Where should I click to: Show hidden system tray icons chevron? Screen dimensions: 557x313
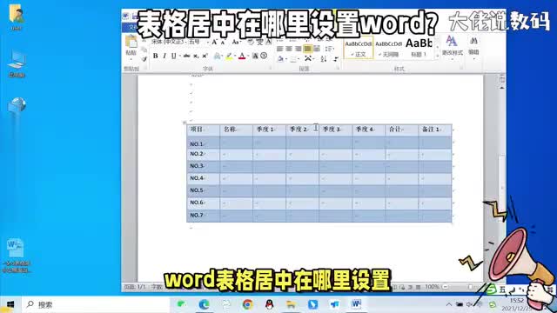pyautogui.click(x=449, y=304)
